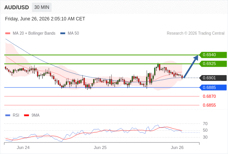This screenshot has width=228, height=154.
Task: Click the Jun 24 date axis label
Action: [23, 147]
